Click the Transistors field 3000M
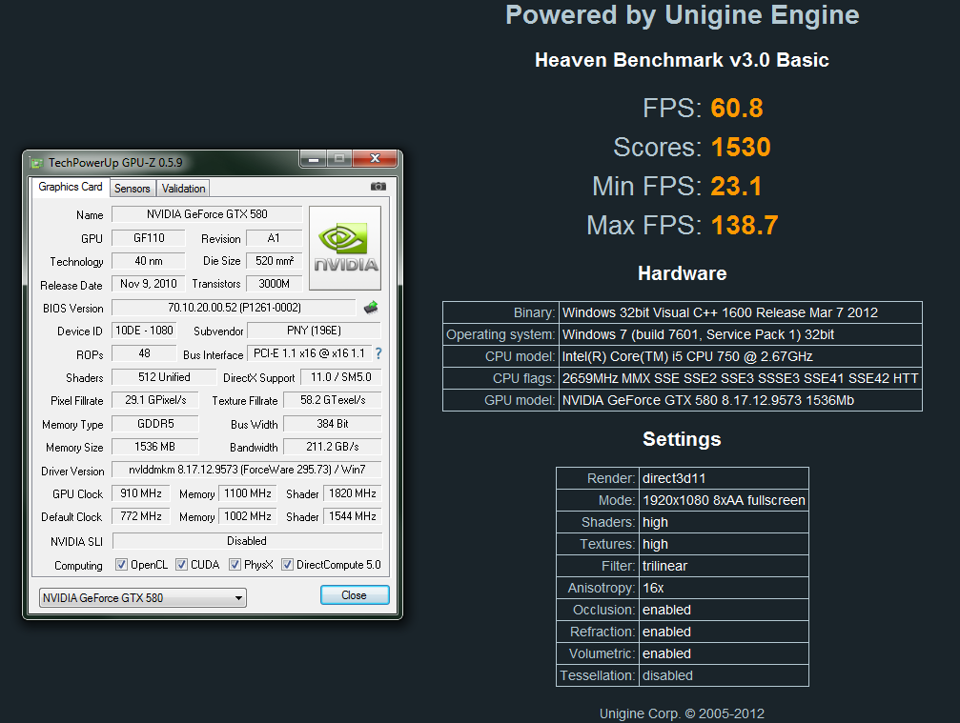 (275, 284)
